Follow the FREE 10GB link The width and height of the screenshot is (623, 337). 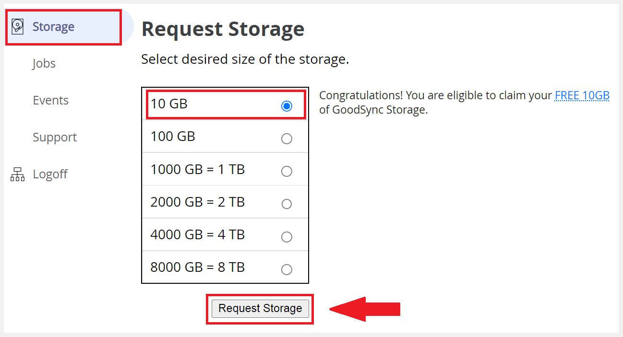582,95
